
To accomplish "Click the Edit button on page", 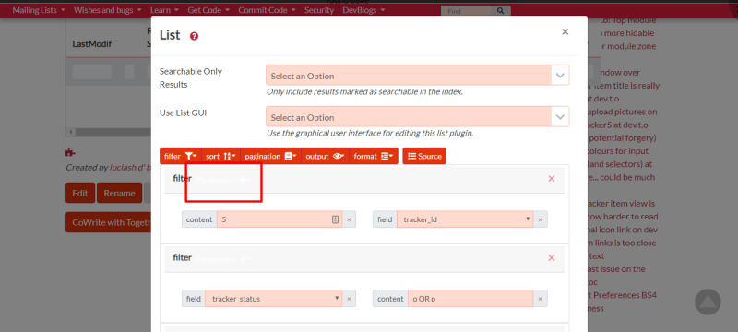I will (80, 193).
